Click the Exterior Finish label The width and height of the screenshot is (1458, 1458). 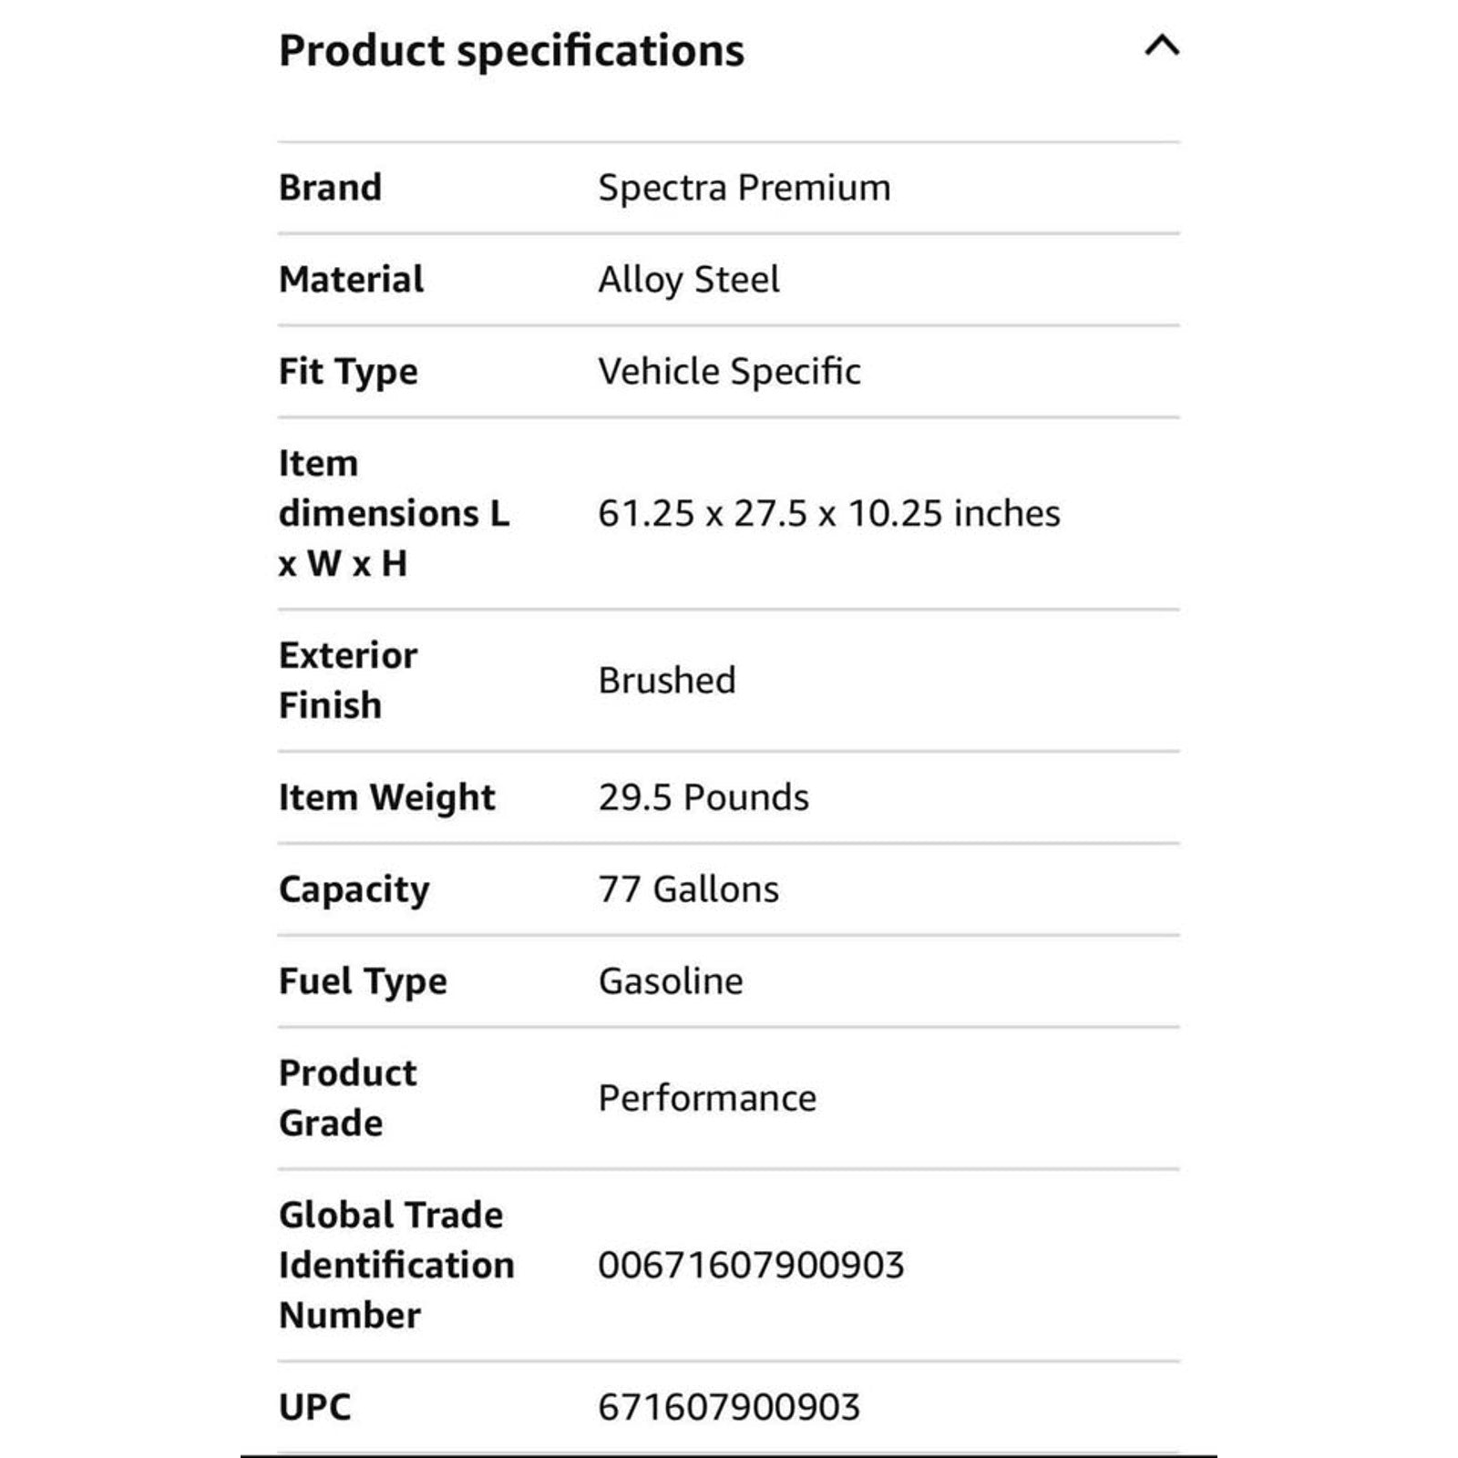348,681
